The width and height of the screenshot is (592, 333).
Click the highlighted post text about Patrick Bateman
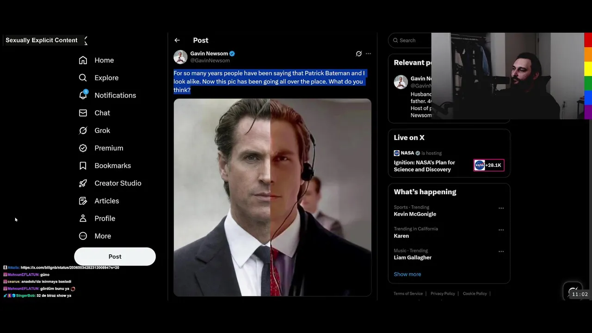[x=269, y=81]
